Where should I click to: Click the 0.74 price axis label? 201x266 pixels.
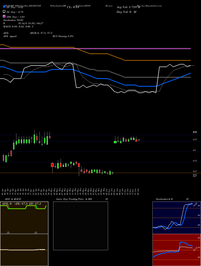pos(195,161)
